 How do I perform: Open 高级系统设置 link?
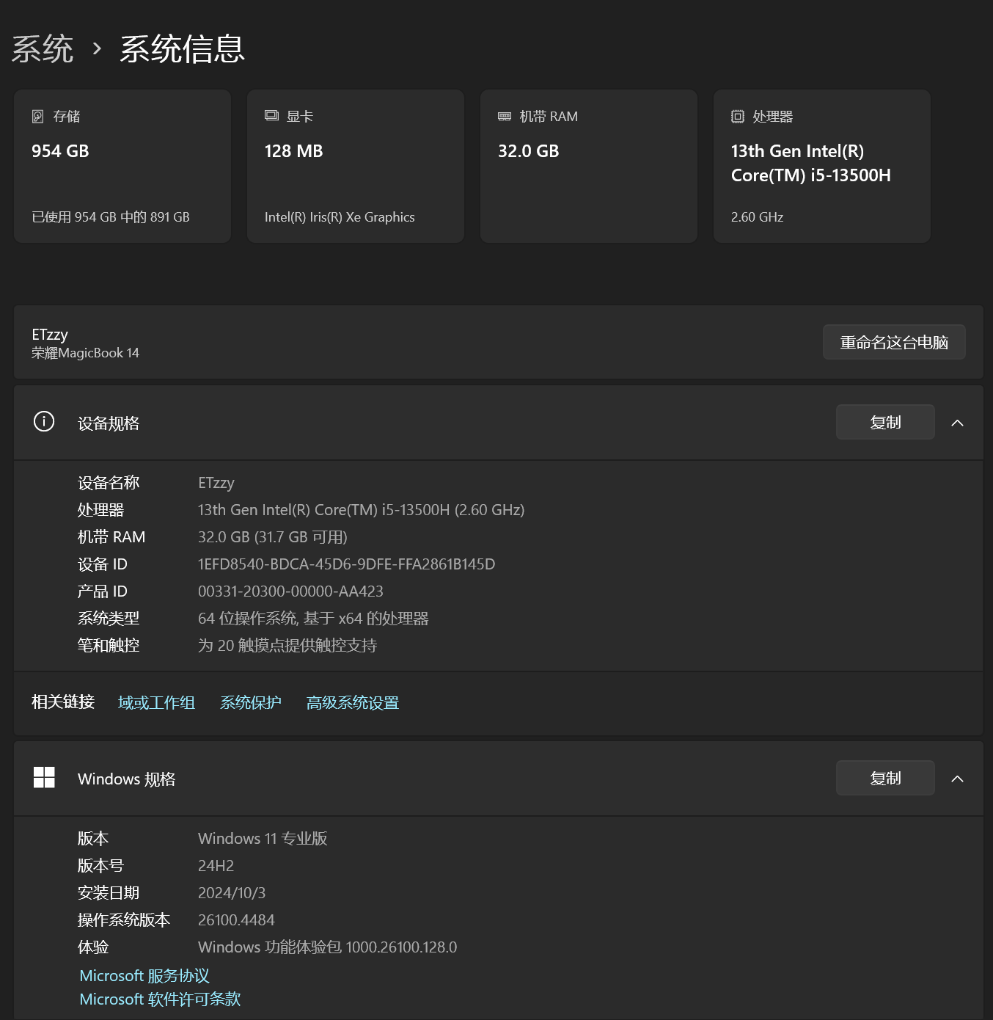[x=353, y=703]
